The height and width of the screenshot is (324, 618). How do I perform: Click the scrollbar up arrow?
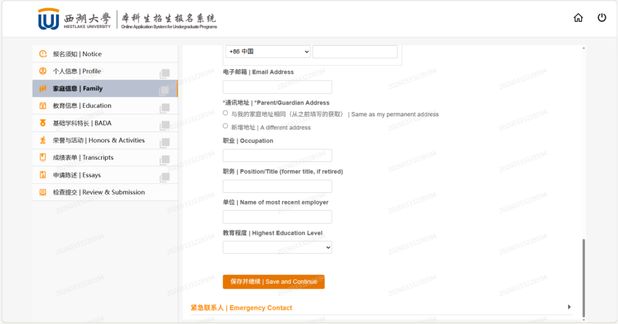point(583,48)
